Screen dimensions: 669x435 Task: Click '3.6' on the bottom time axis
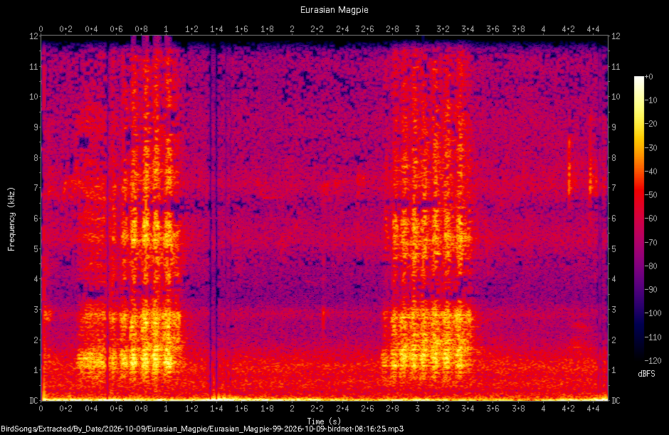(x=492, y=409)
